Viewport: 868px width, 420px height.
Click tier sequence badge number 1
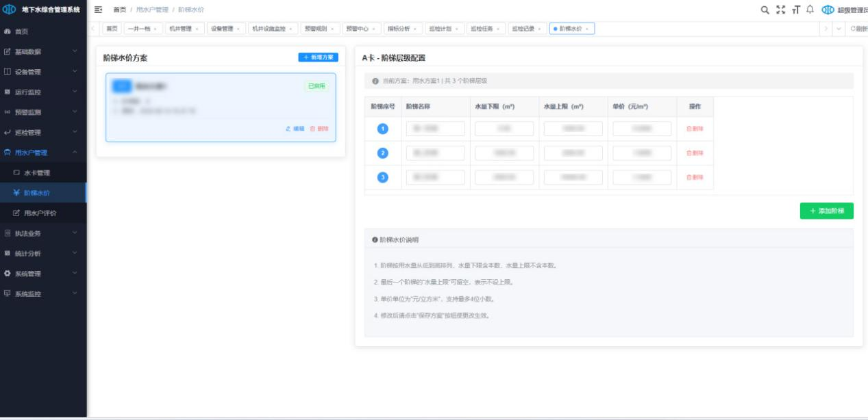[x=382, y=129]
